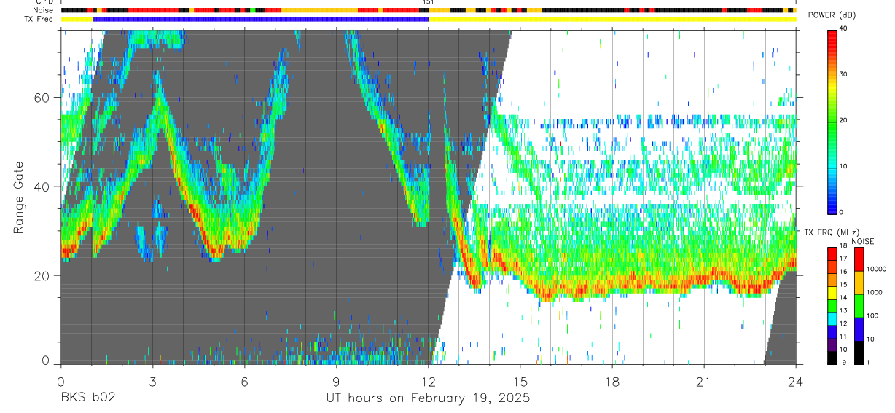895x413 pixels.
Task: Click the noise scale label '1000'
Action: 875,292
